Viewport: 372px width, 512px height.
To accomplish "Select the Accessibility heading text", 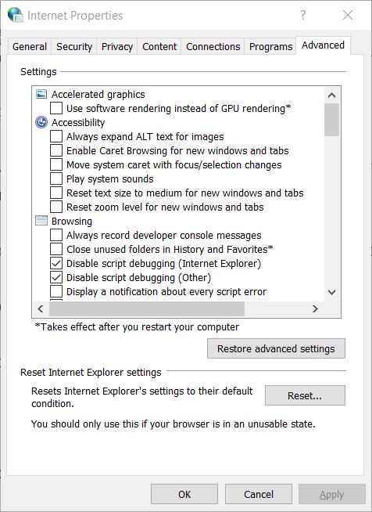I will tap(78, 122).
